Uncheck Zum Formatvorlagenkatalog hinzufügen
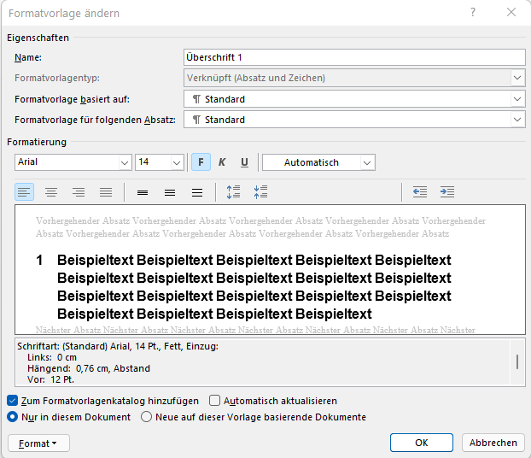 (x=12, y=401)
